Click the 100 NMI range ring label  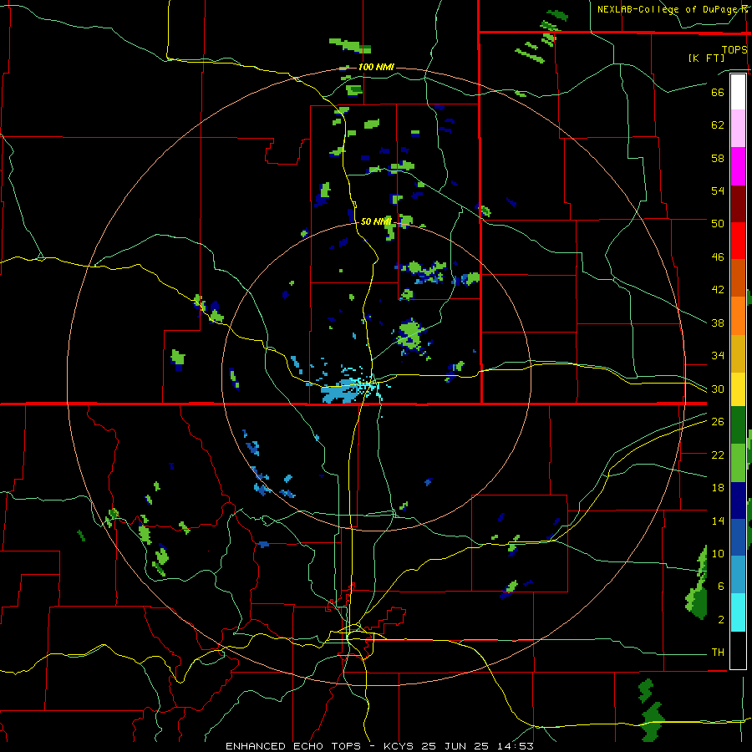(x=376, y=67)
